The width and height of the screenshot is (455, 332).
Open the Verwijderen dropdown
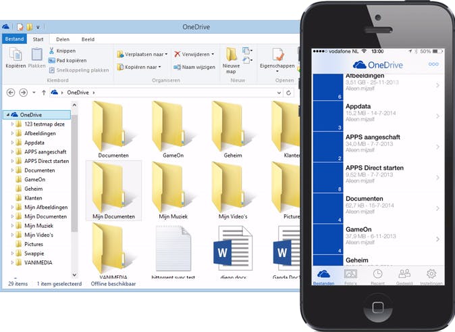194,54
